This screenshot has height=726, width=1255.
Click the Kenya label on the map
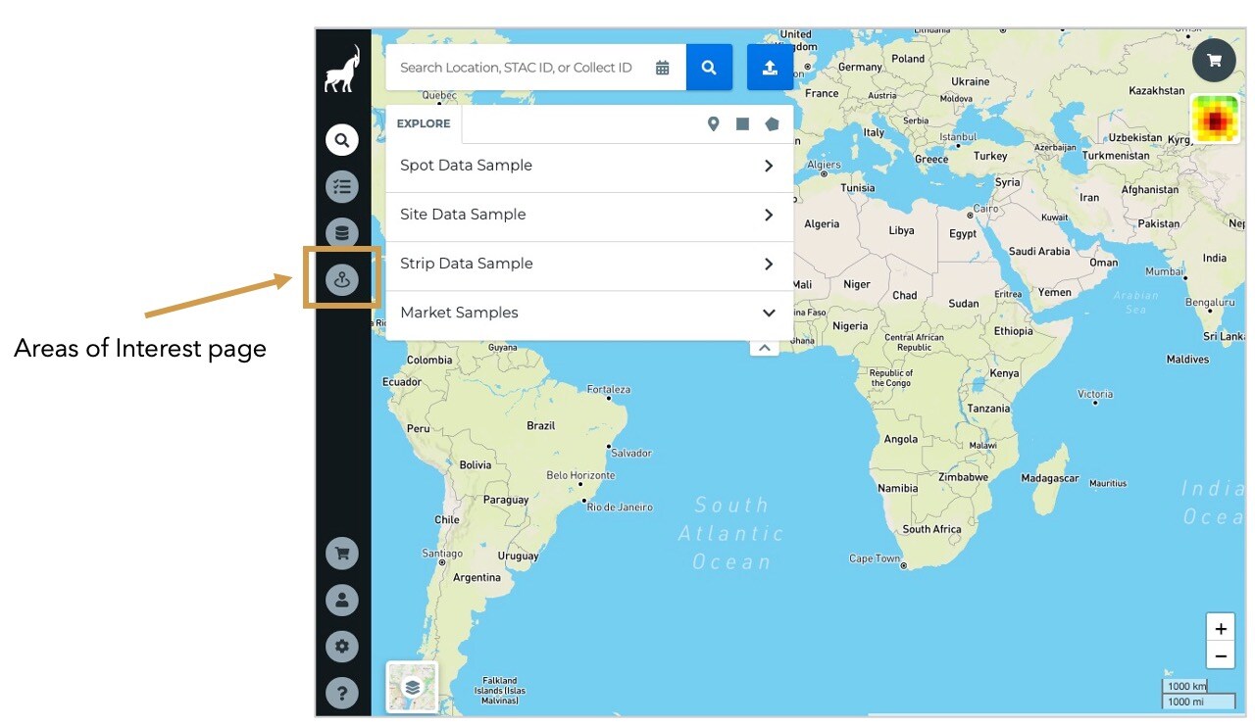pos(1004,373)
